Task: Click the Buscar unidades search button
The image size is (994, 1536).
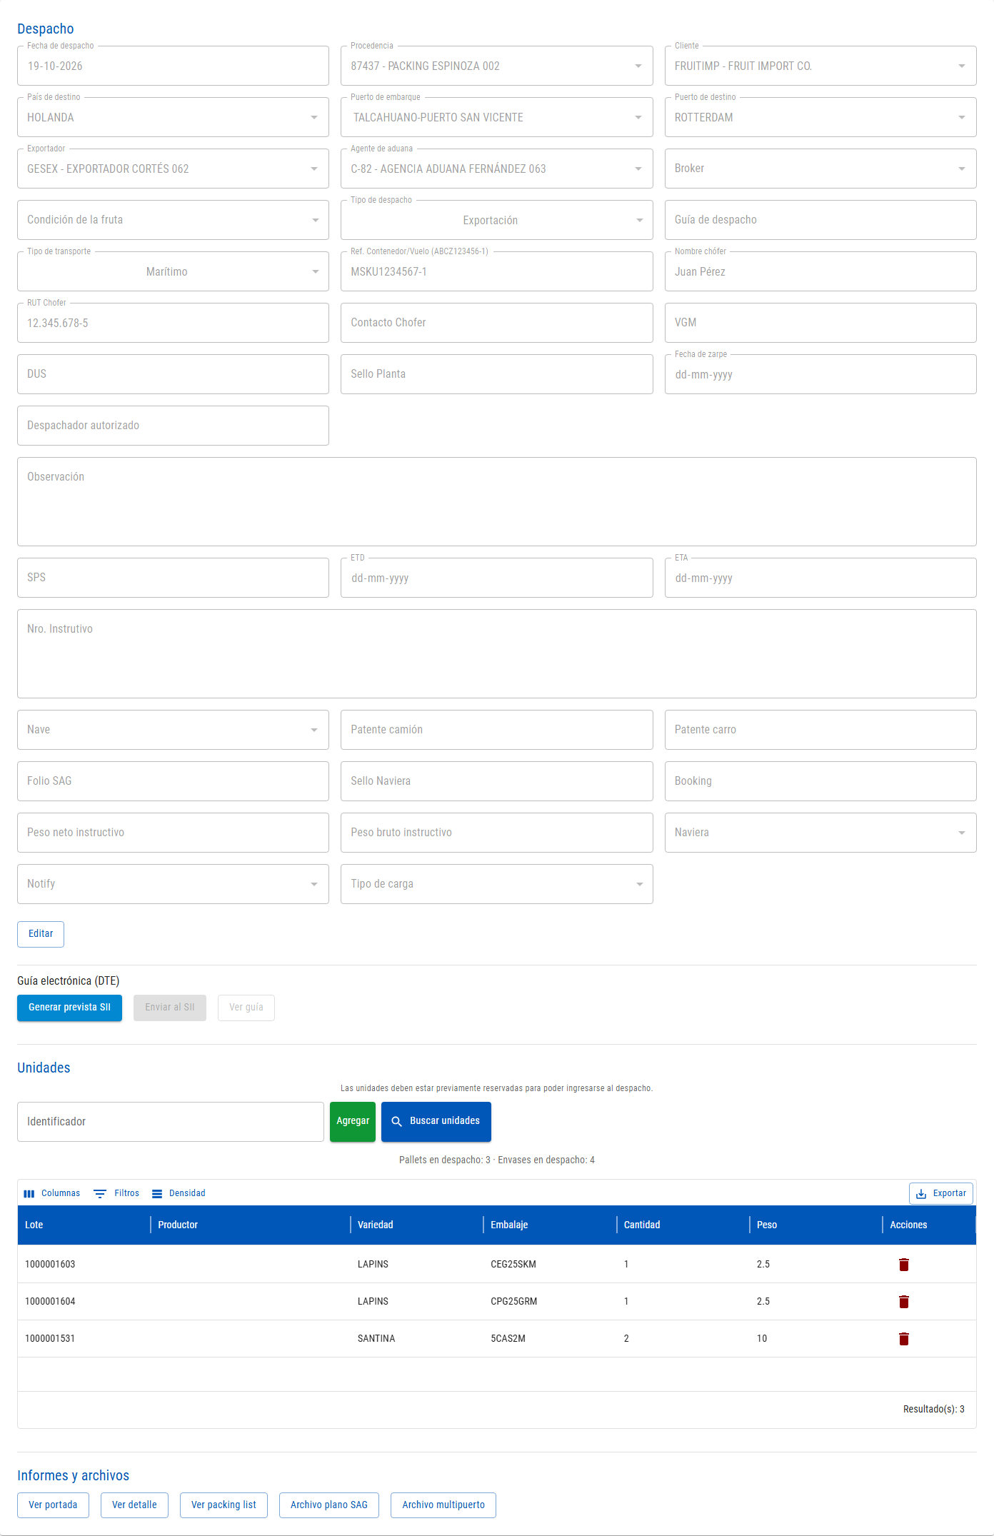Action: (x=436, y=1121)
